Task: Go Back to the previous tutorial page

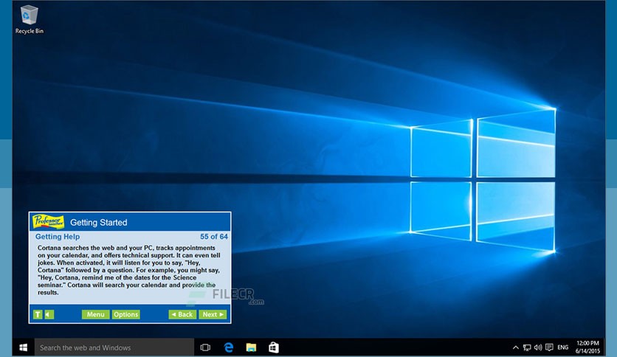Action: point(182,314)
